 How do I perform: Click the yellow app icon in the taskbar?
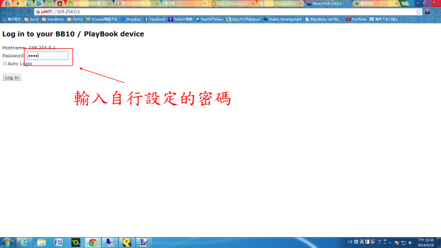click(x=127, y=242)
